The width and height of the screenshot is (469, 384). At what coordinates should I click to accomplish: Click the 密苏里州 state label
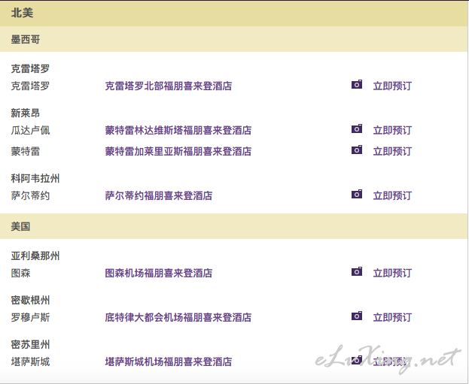click(30, 344)
